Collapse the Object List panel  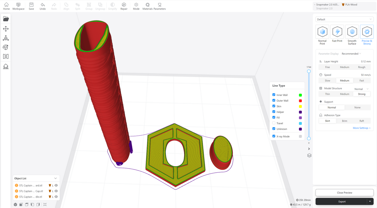point(56,178)
